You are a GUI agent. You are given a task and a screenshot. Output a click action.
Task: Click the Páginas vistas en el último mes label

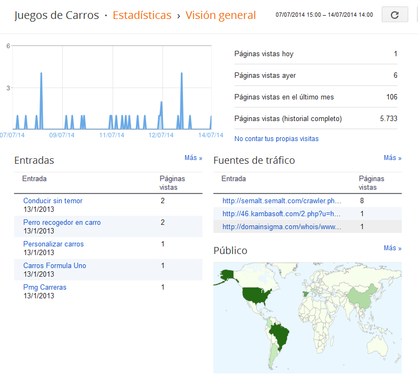click(284, 97)
